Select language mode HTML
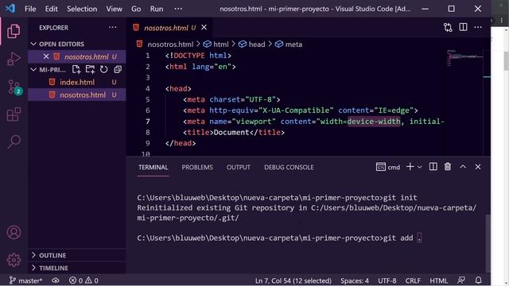The height and width of the screenshot is (286, 509). click(x=438, y=280)
